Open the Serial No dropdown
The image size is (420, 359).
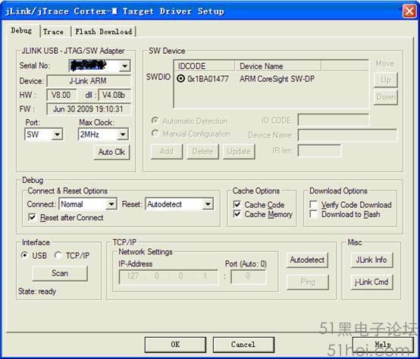click(x=125, y=66)
